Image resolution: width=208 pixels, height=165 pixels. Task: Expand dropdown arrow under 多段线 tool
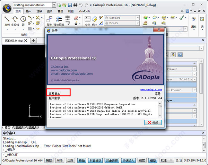click(x=15, y=29)
